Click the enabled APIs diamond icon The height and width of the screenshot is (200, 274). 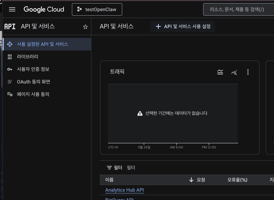click(10, 44)
